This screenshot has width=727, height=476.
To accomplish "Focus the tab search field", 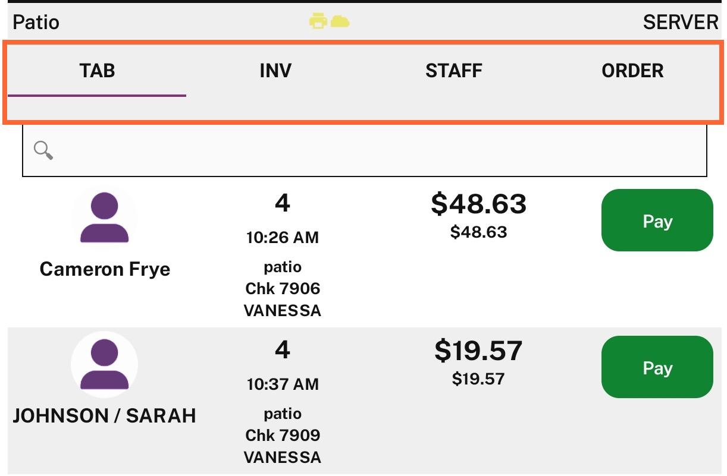I will tap(365, 150).
